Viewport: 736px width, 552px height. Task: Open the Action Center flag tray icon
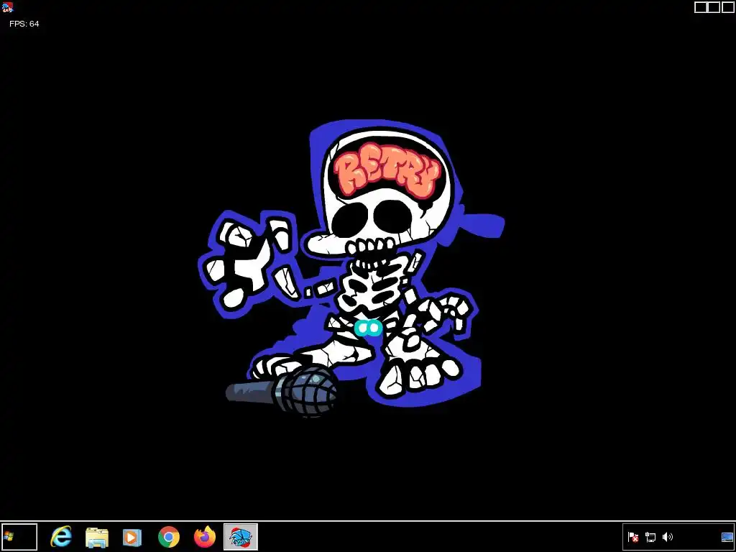633,537
